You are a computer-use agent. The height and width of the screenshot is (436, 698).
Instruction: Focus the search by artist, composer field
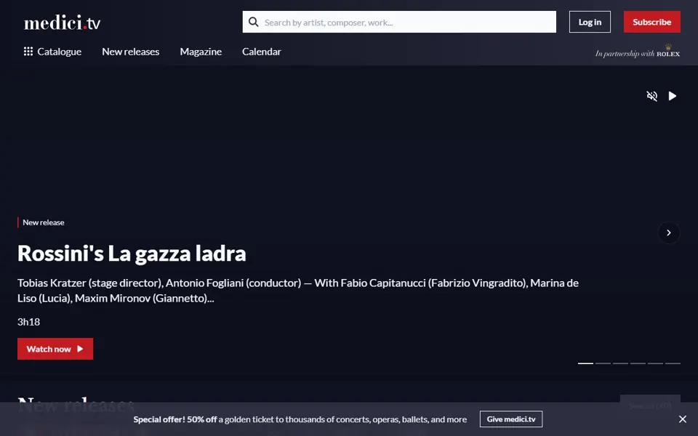pyautogui.click(x=399, y=22)
